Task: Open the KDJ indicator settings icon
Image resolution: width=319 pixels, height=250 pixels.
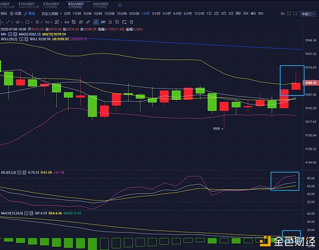Action: pyautogui.click(x=20, y=173)
